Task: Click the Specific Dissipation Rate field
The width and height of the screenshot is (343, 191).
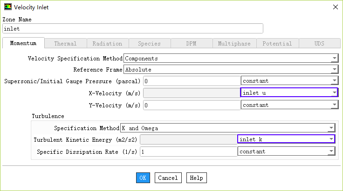Action: coord(188,151)
